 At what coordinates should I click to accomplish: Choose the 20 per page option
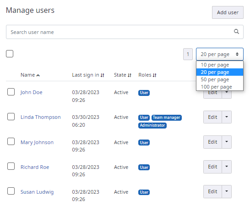coord(220,72)
